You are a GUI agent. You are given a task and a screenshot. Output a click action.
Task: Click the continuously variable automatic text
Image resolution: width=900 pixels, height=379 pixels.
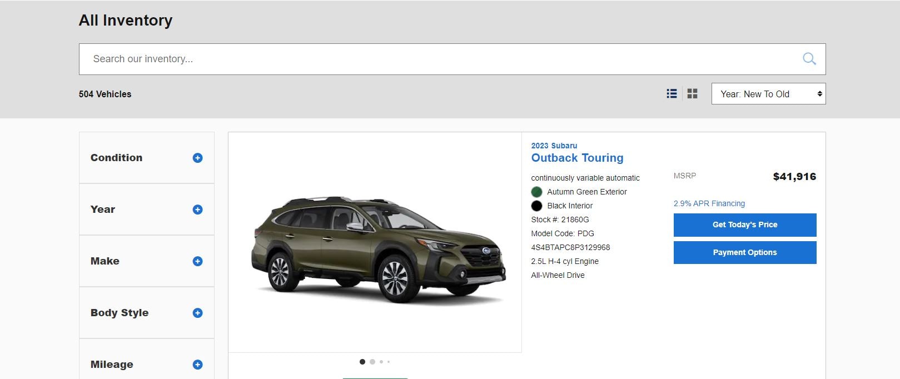[x=585, y=178]
